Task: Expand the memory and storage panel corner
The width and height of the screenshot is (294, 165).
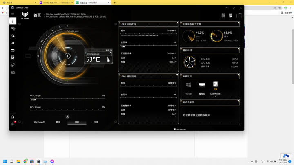Action: (x=238, y=23)
